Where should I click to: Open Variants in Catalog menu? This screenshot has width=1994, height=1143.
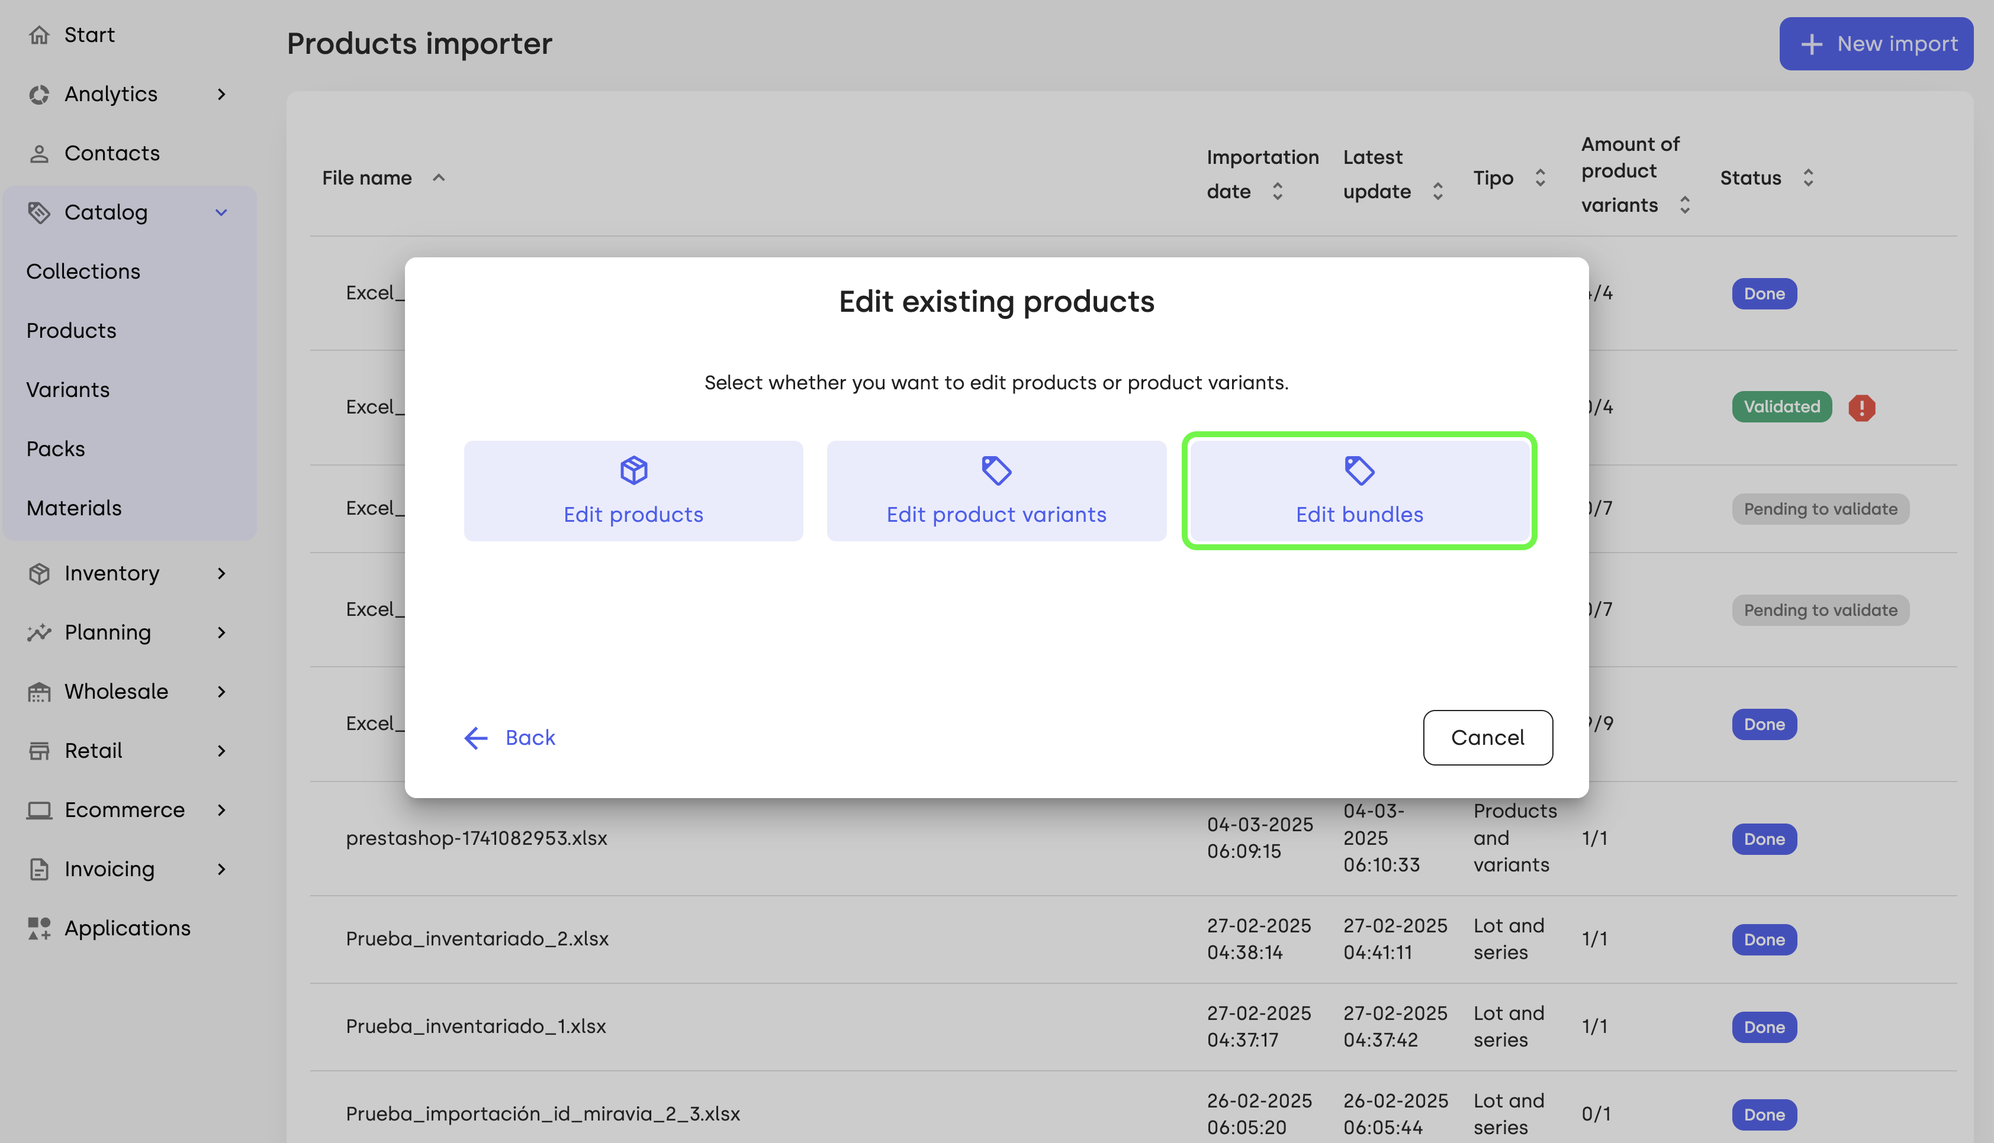click(68, 389)
